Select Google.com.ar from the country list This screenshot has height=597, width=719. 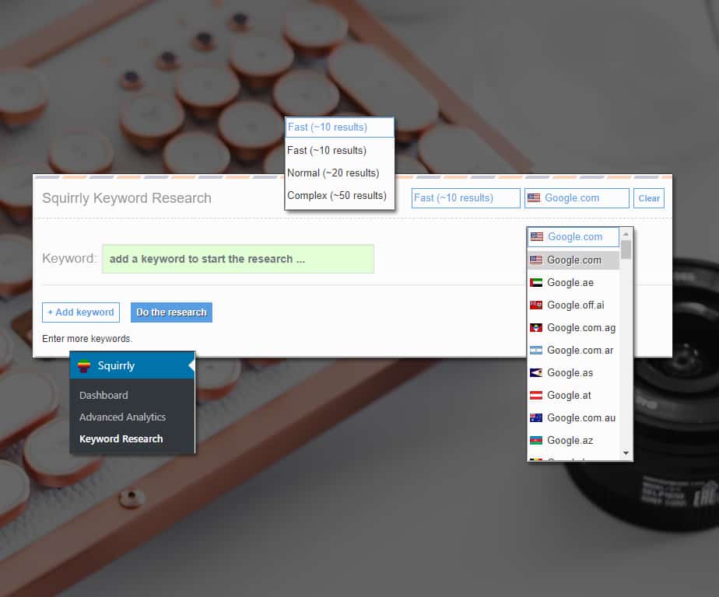[573, 350]
